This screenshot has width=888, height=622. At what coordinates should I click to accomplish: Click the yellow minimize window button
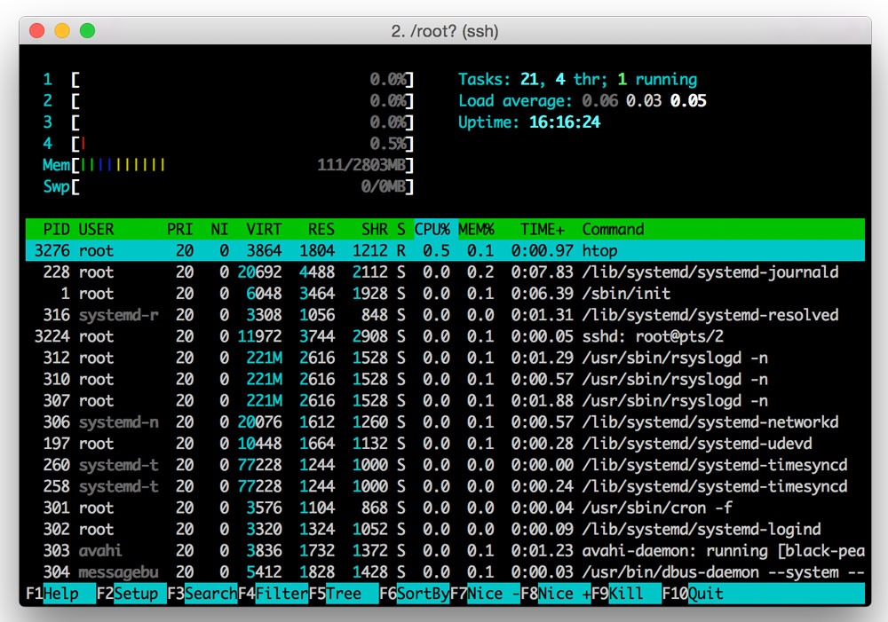coord(62,31)
